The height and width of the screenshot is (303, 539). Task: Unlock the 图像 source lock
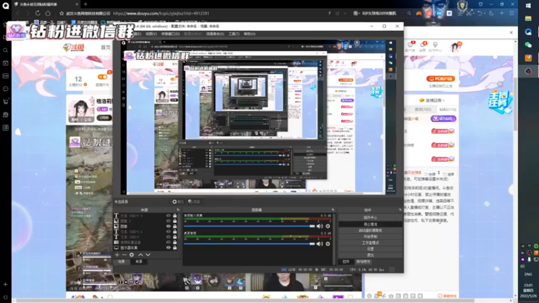point(175,226)
